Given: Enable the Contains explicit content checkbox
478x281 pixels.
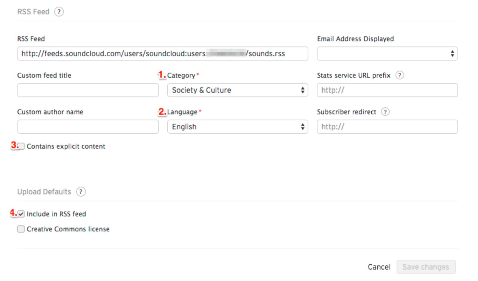Looking at the screenshot, I should pyautogui.click(x=21, y=146).
